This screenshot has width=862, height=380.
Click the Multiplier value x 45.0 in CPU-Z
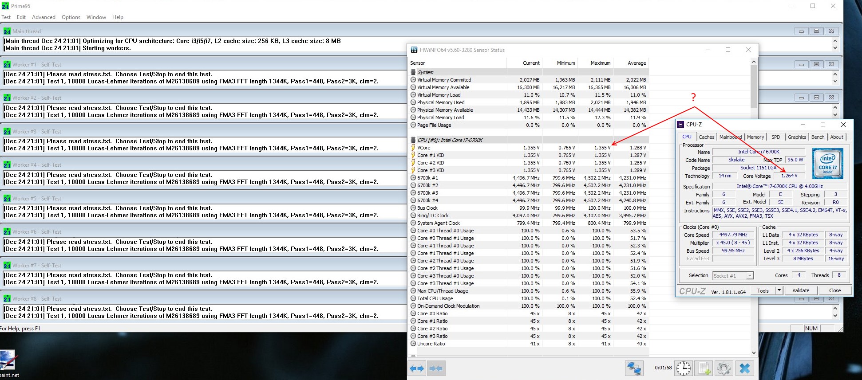(733, 243)
